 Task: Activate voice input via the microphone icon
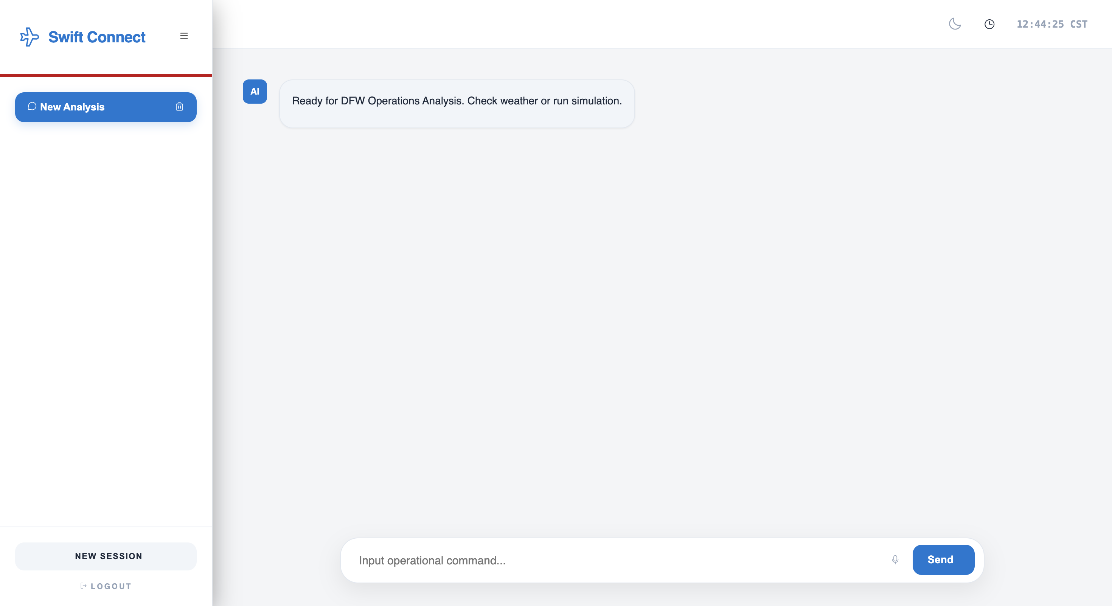(895, 560)
